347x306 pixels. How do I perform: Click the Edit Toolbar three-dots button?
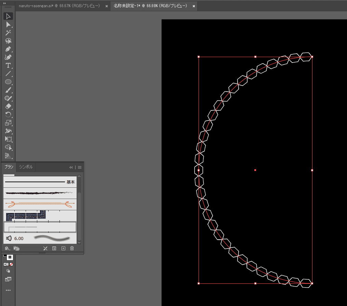pos(8,290)
